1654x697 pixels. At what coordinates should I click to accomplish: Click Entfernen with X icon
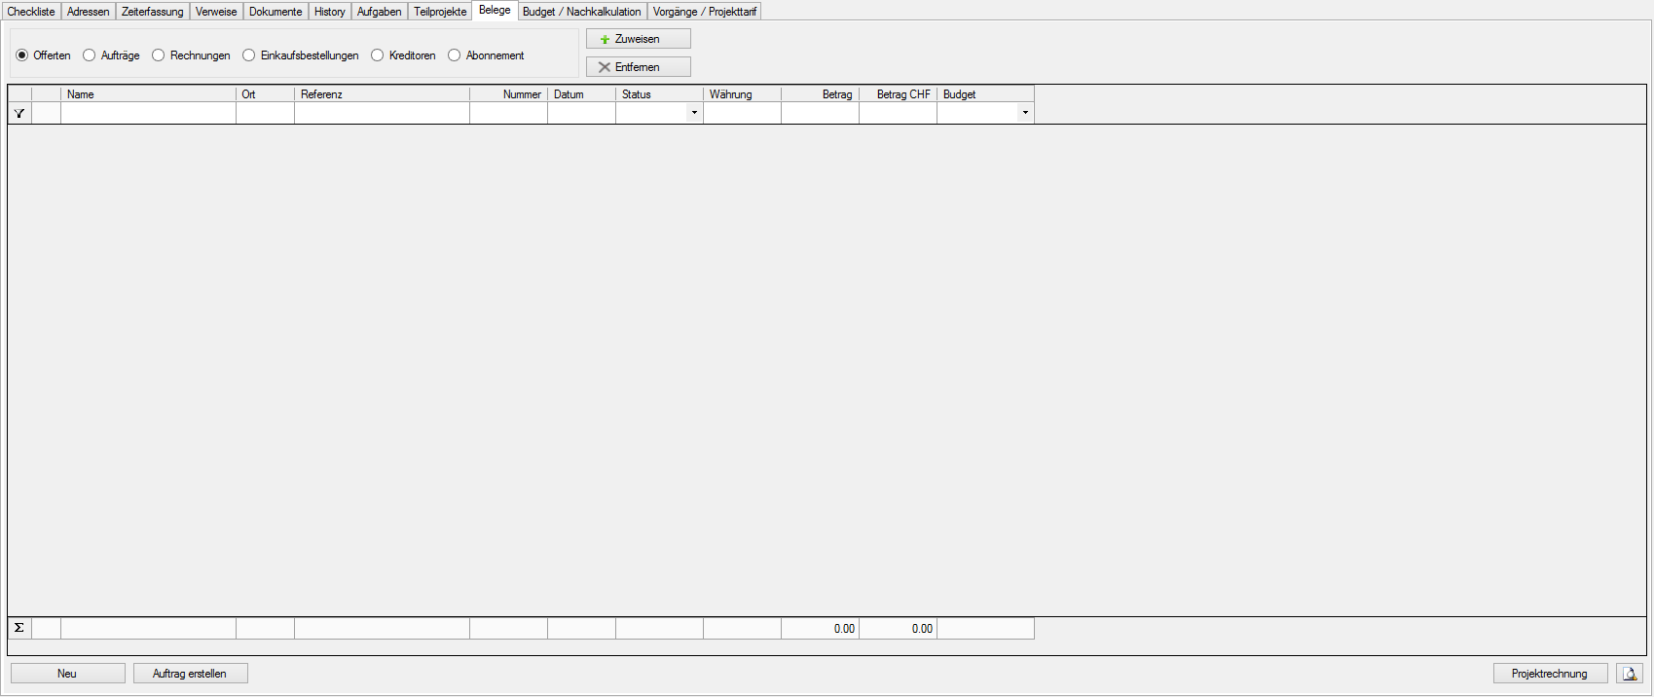[638, 67]
